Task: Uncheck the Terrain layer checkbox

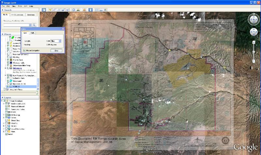Action: pos(6,134)
